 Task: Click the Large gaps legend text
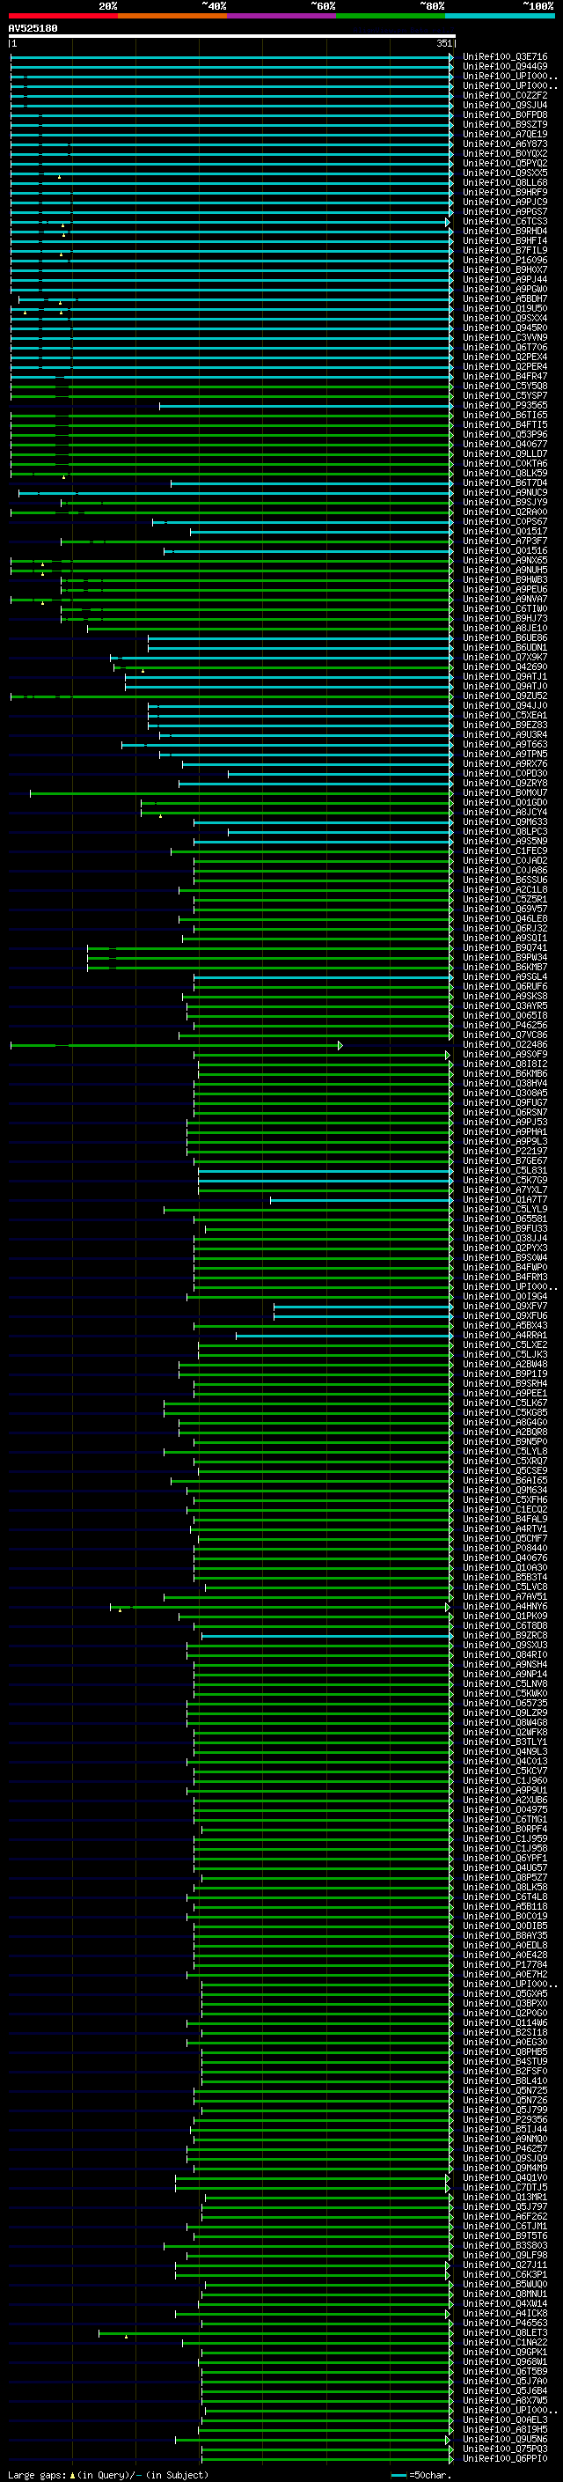(x=108, y=2474)
